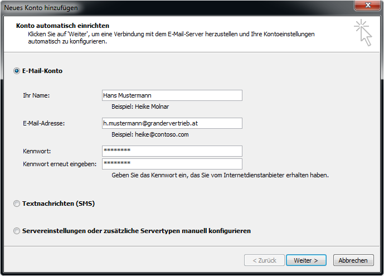Select the Textnachrichten (SMS) option
384x276 pixels.
tap(17, 204)
